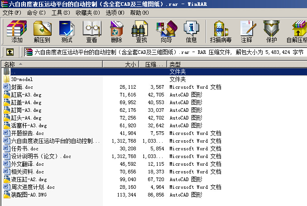Click the DWG icon of 缸底-A3.dwg

(7, 95)
